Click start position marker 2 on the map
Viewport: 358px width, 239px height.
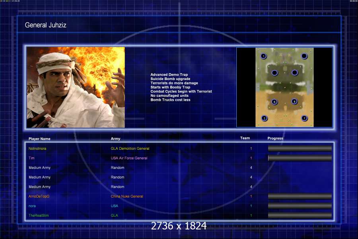(265, 118)
